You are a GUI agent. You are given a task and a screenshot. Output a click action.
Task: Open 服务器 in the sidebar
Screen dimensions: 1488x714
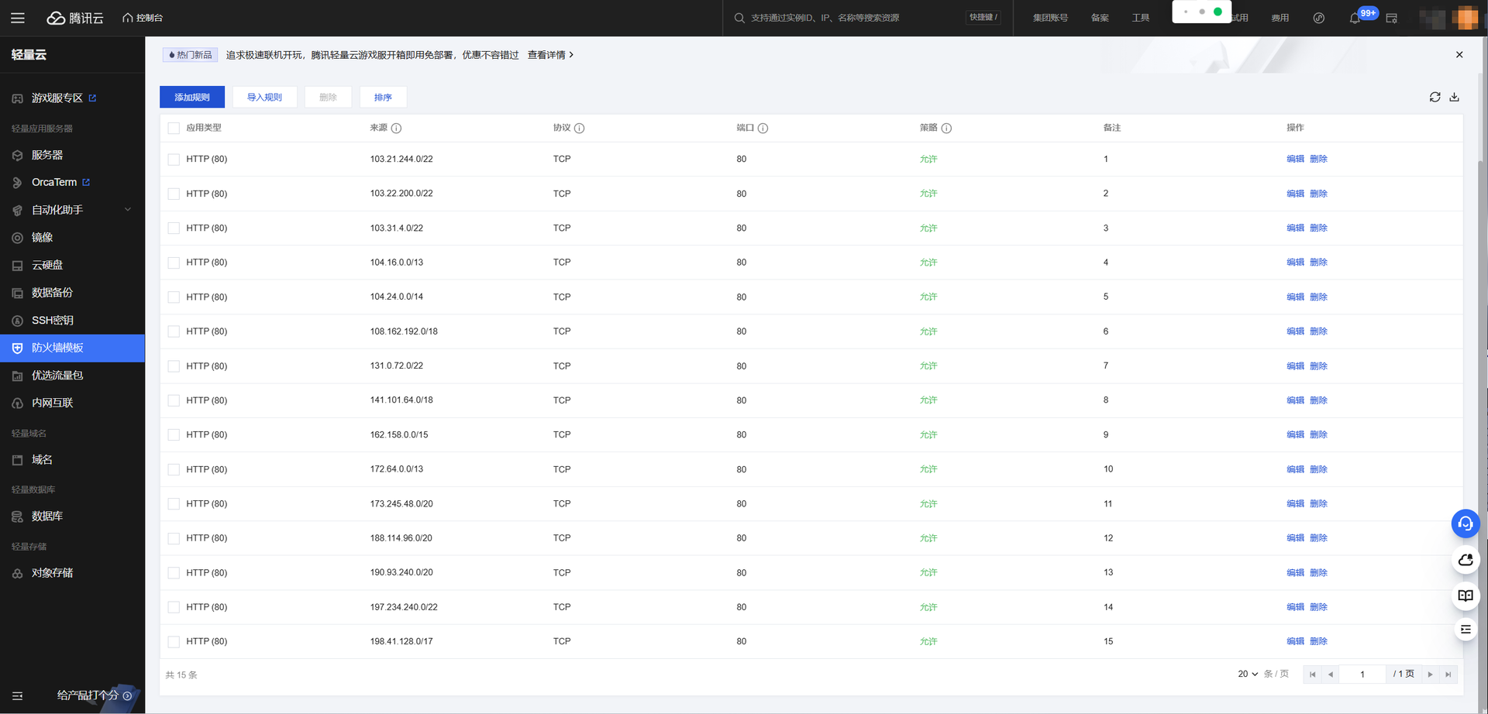click(47, 155)
